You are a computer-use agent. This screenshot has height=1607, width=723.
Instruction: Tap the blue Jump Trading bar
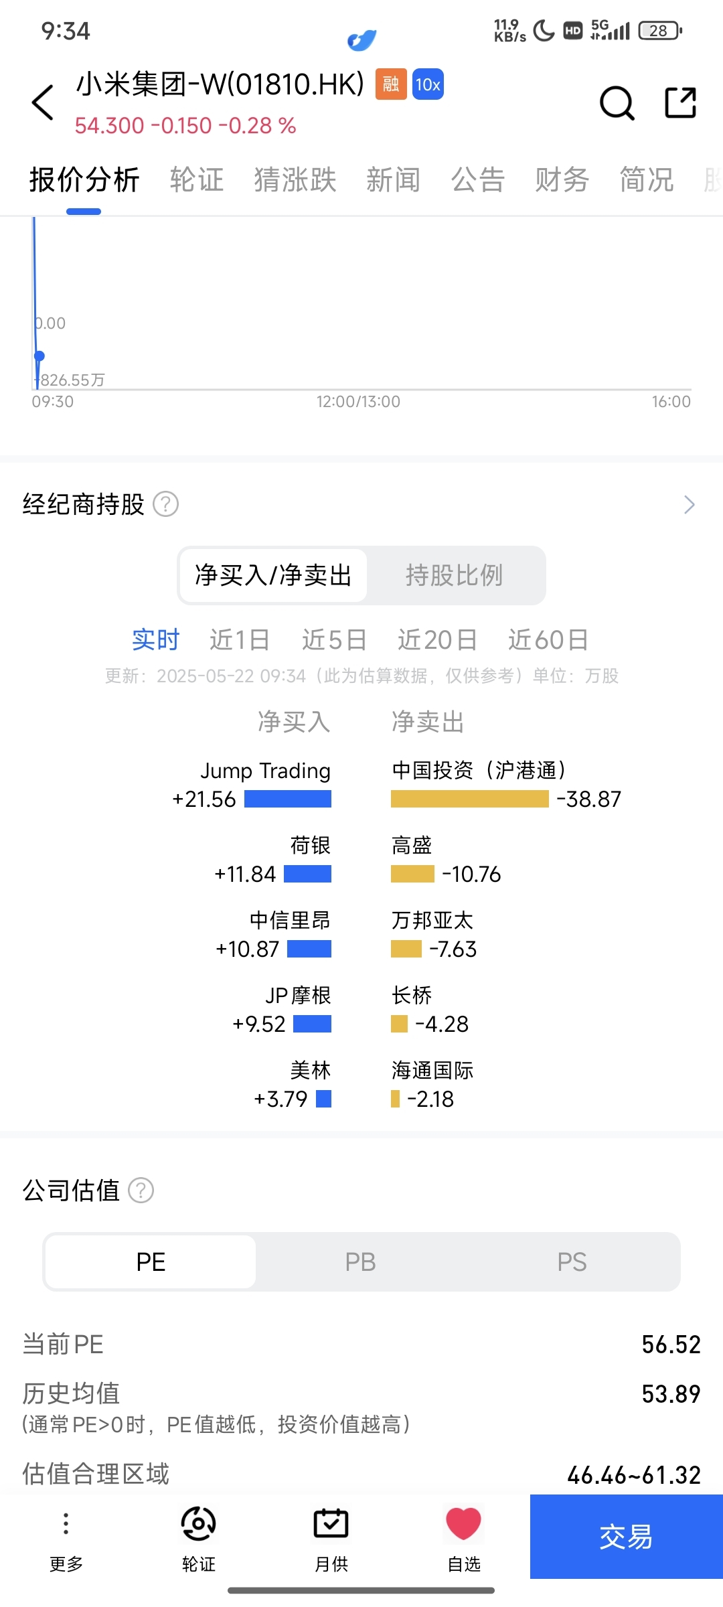(288, 799)
